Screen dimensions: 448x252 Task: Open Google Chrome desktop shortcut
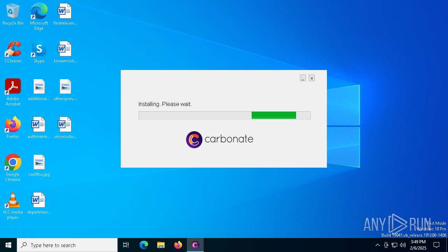(13, 168)
